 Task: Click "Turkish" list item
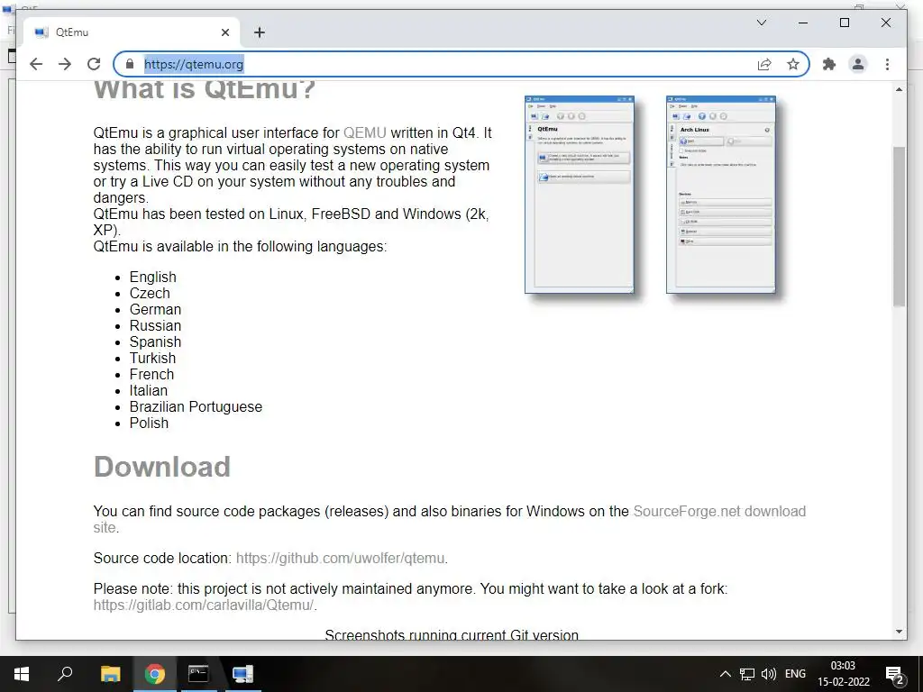[152, 359]
